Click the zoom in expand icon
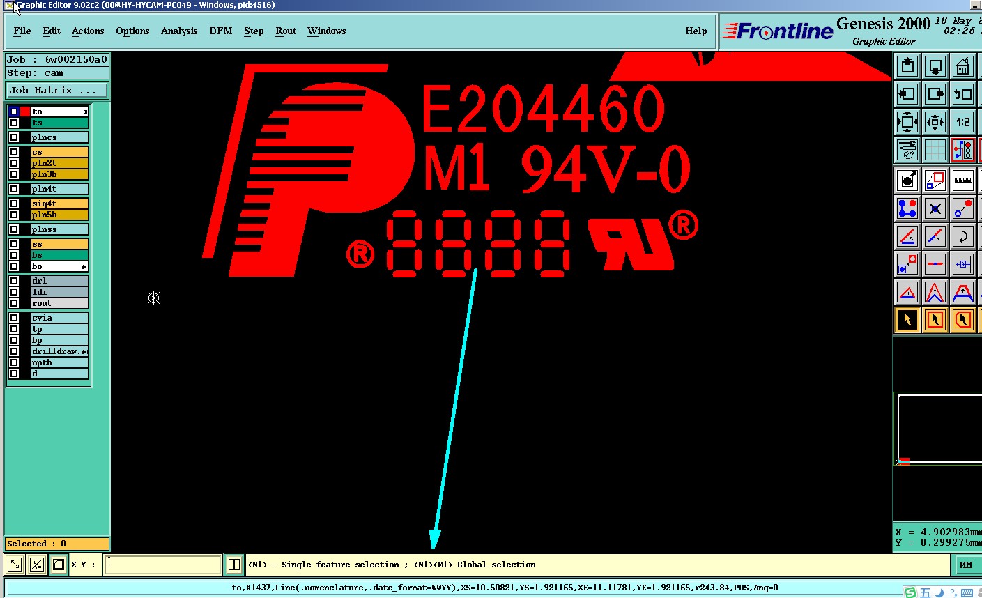The width and height of the screenshot is (982, 598). coord(907,122)
